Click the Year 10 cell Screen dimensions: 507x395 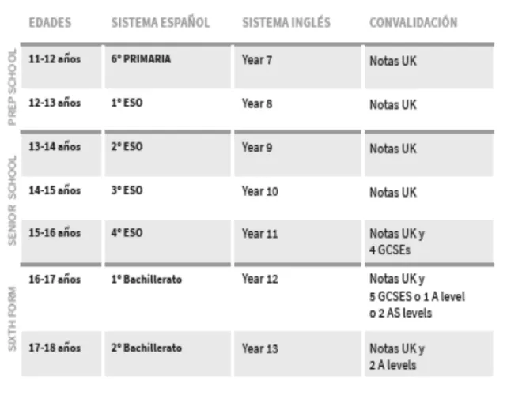259,190
